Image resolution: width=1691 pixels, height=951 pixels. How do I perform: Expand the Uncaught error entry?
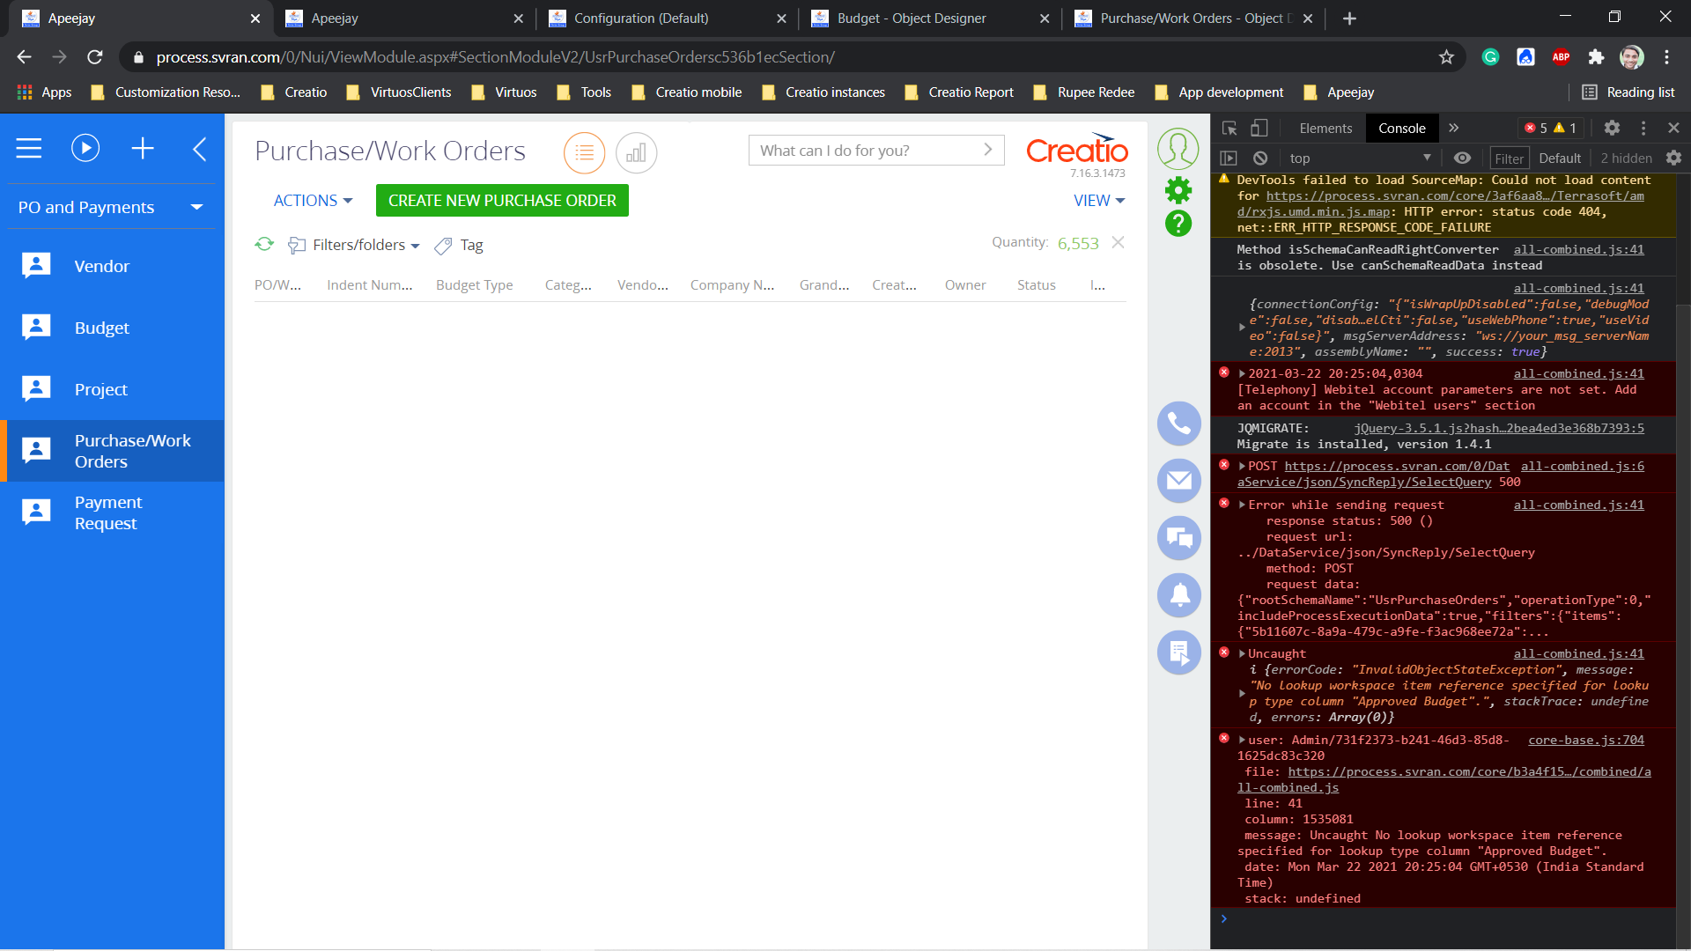click(x=1242, y=653)
